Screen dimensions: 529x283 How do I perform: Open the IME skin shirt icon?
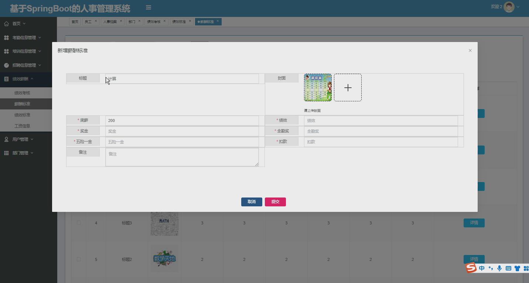tap(517, 268)
